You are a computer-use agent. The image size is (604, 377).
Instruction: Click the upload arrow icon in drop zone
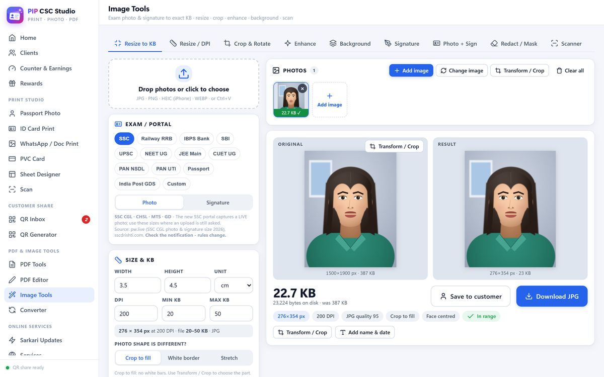point(184,74)
